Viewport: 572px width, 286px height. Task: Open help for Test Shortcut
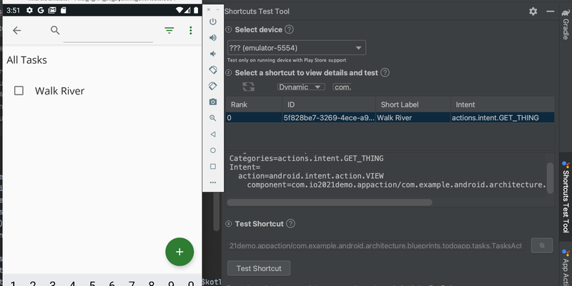(290, 224)
